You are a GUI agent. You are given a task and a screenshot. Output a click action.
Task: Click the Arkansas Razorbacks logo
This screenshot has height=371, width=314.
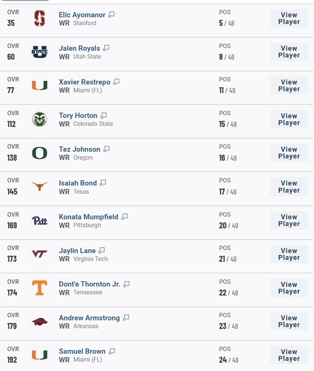[x=39, y=321]
